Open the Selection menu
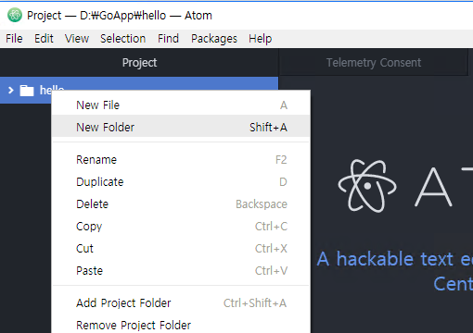This screenshot has height=333, width=473. [x=122, y=39]
